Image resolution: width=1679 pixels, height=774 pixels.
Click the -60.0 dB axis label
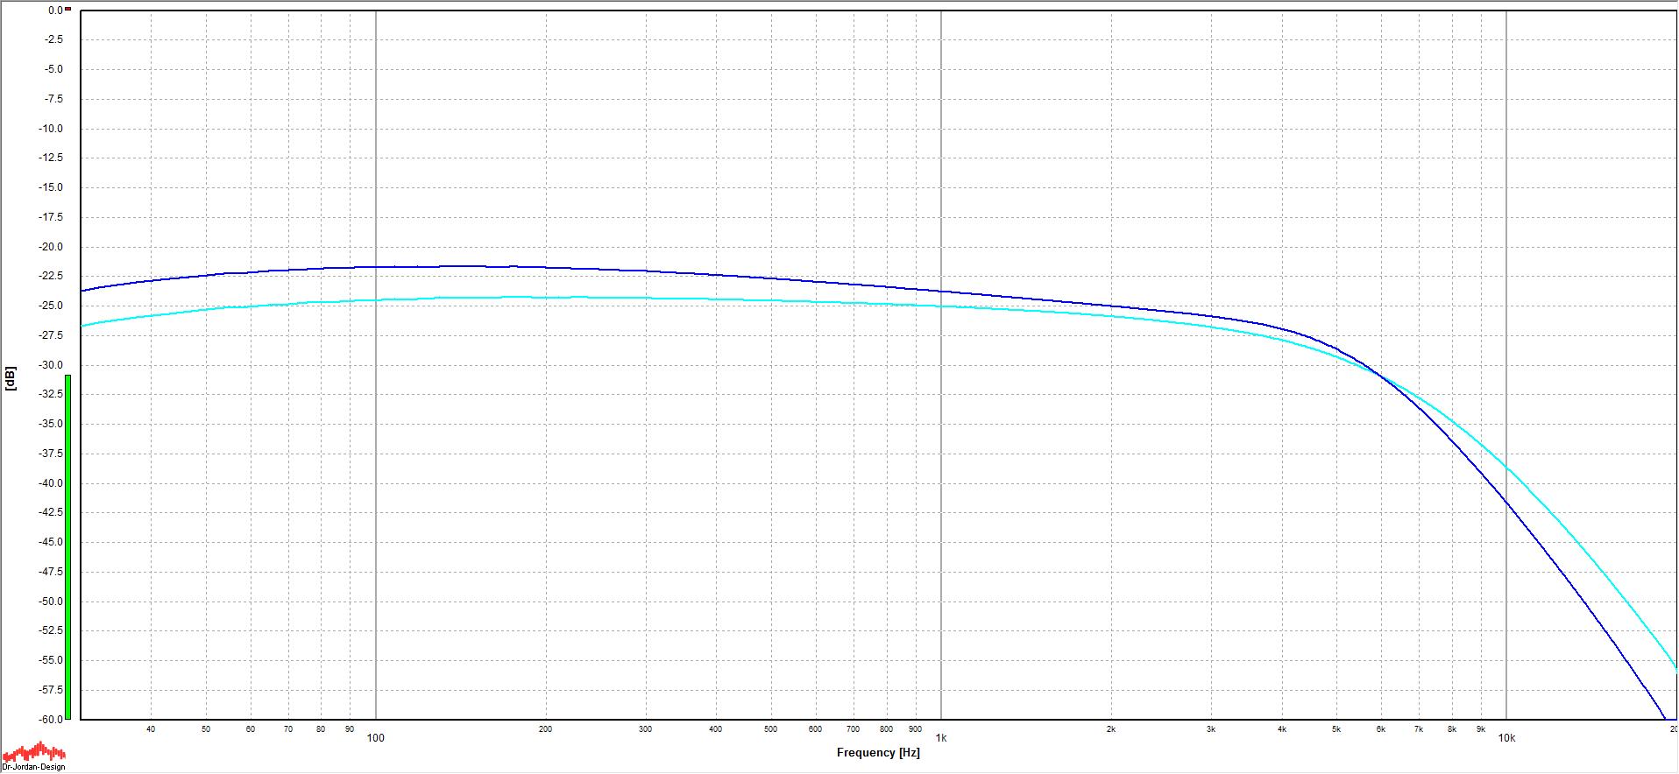pos(51,719)
